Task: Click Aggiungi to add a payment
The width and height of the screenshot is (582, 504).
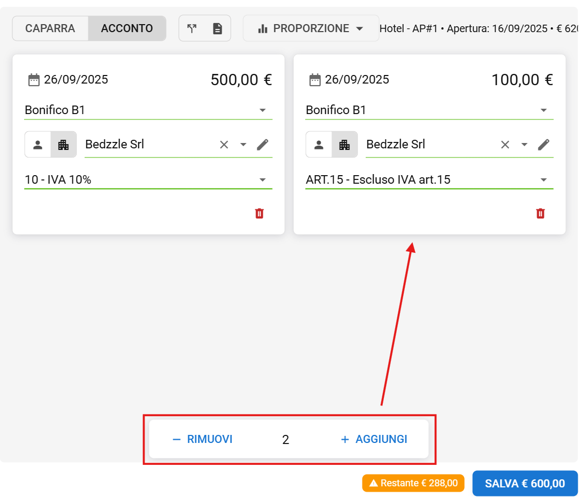Action: coord(374,439)
